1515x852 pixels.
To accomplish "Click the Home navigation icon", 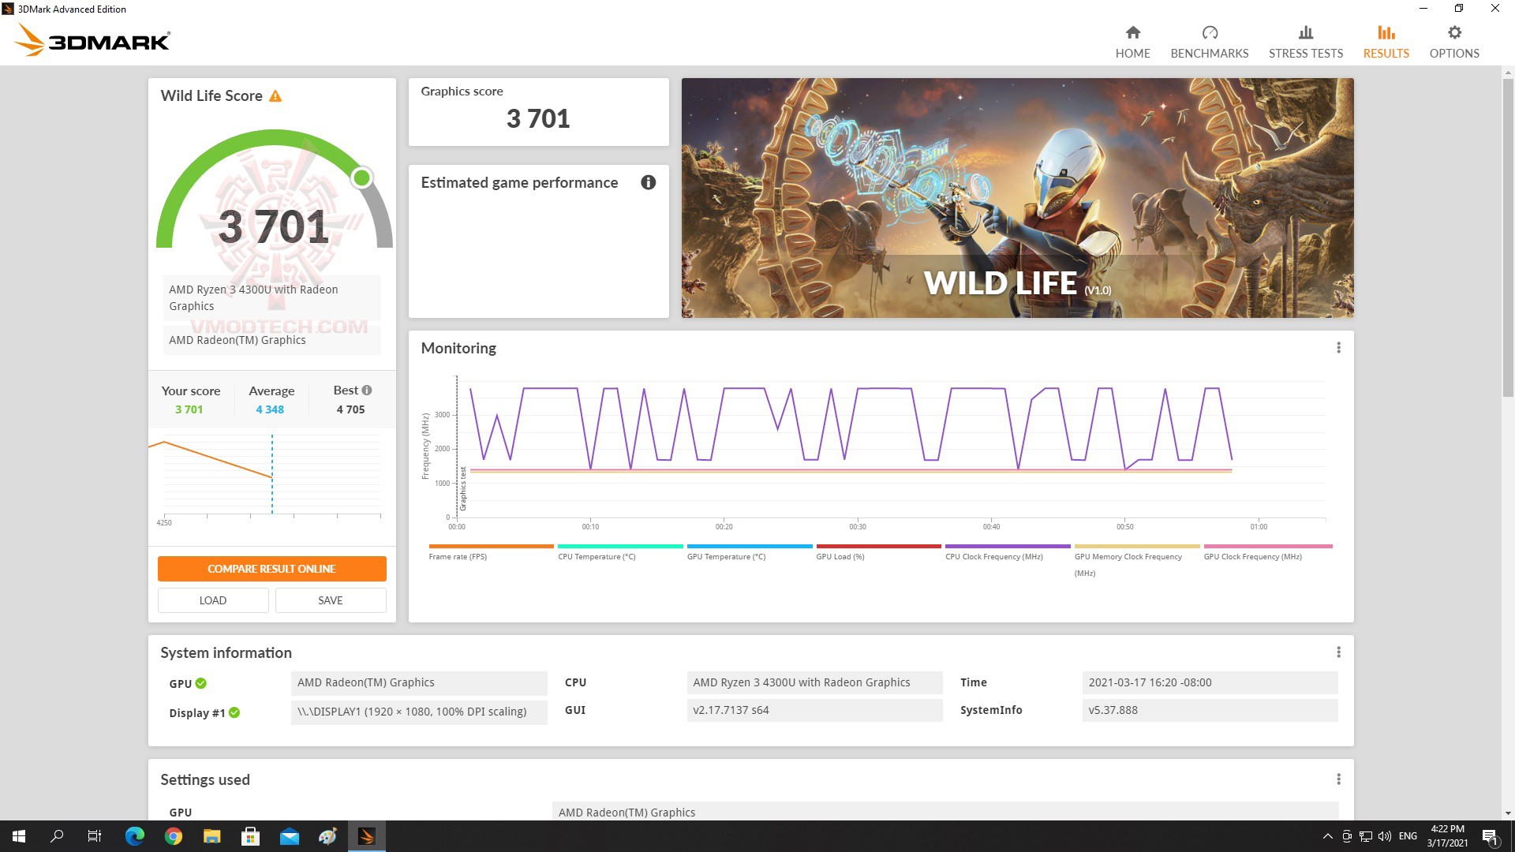I will [1132, 33].
